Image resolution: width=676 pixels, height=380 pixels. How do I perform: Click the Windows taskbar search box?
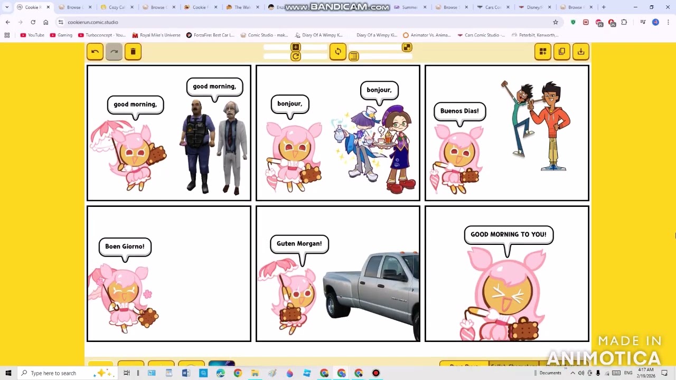(x=67, y=373)
